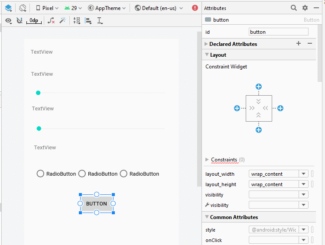Open the AppTheme theme selector
This screenshot has height=245, width=325.
pyautogui.click(x=107, y=8)
